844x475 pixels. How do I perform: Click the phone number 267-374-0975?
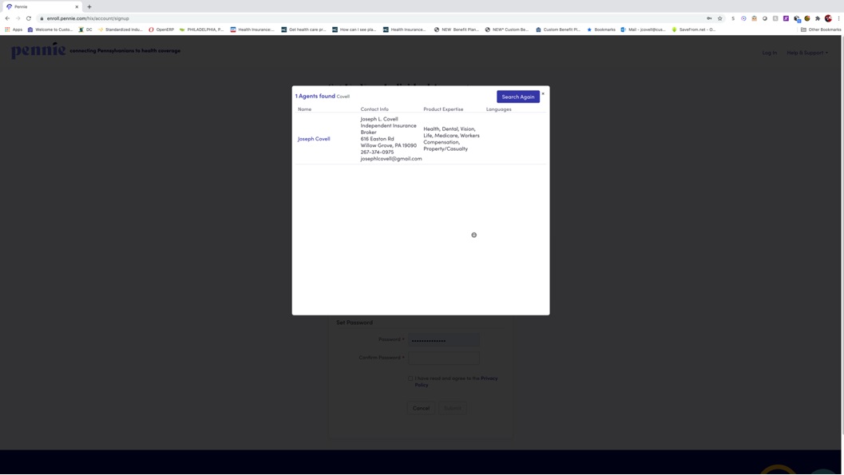(378, 152)
